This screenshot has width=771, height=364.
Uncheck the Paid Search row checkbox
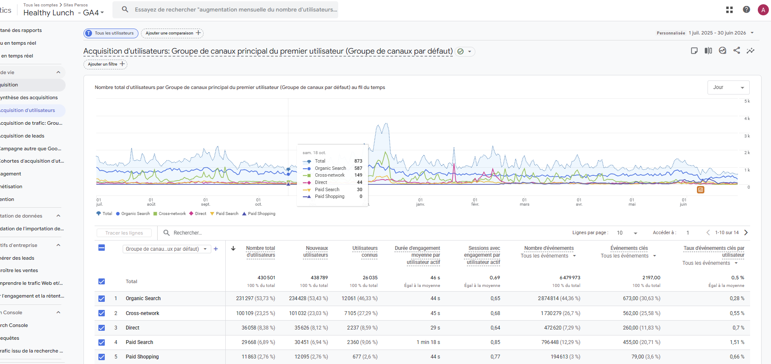tap(101, 342)
